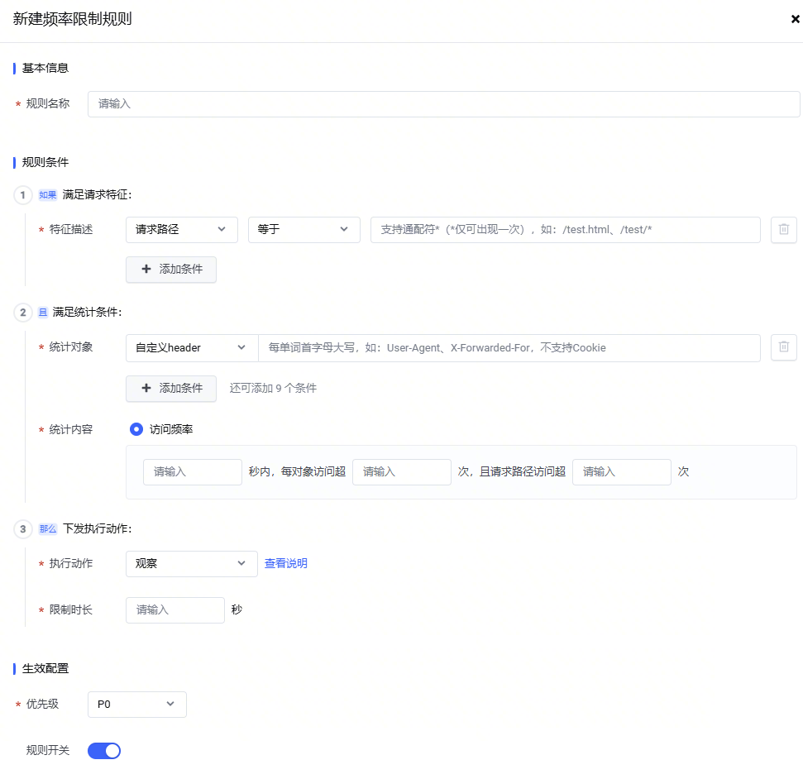This screenshot has height=779, width=803.
Task: Expand the 自定义header dropdown
Action: point(192,348)
